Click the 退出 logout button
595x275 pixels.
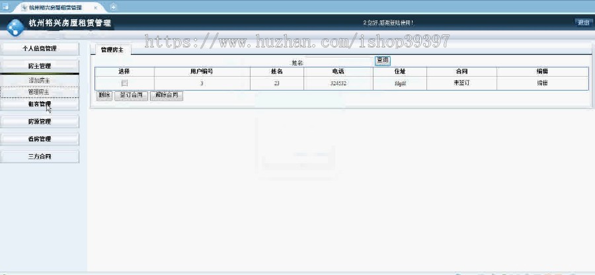point(584,22)
